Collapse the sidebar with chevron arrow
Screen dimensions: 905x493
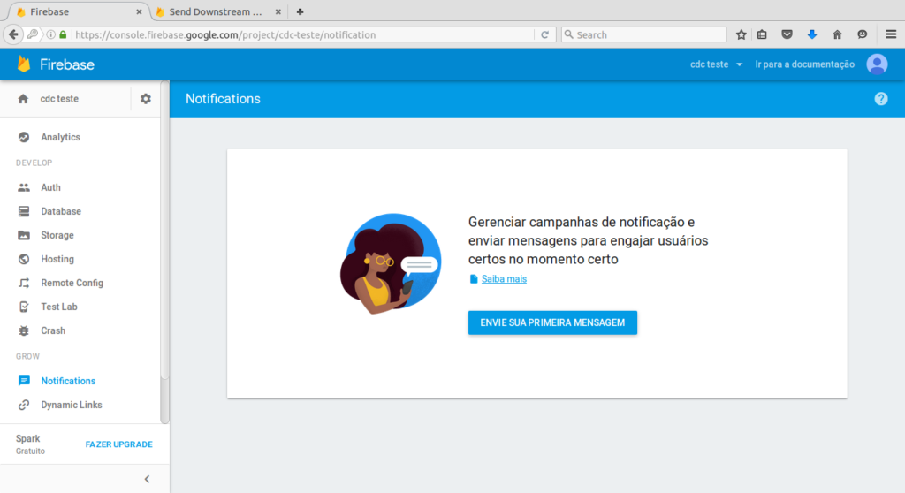148,479
